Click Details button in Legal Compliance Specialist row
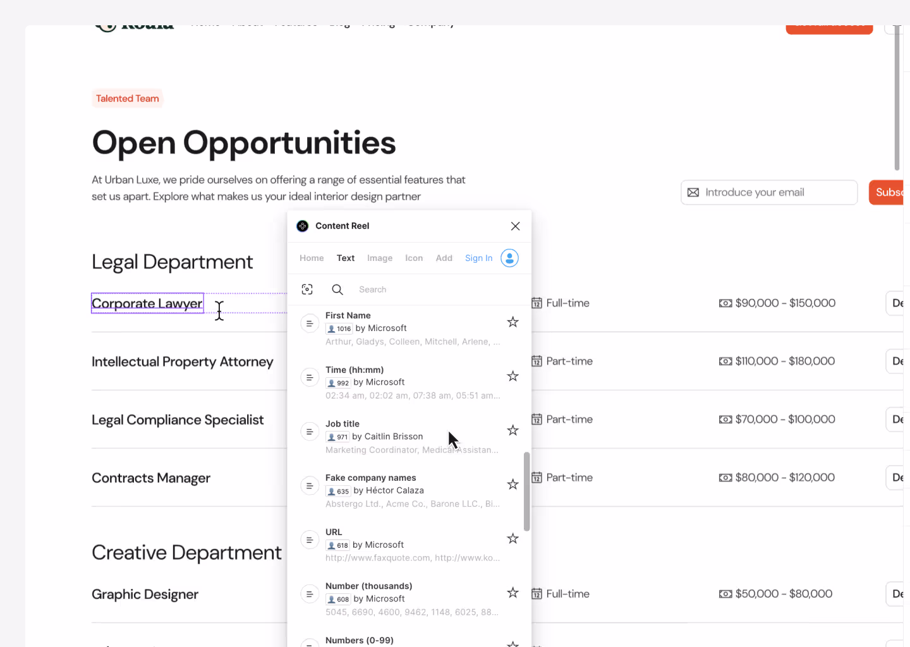910x647 pixels. pyautogui.click(x=895, y=420)
